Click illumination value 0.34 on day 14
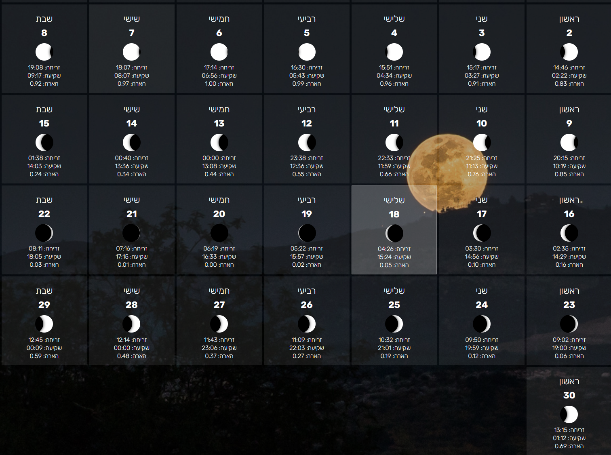The image size is (611, 455). point(123,174)
